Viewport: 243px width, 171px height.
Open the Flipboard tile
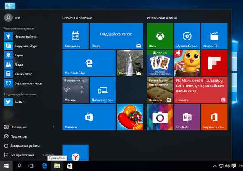[x=214, y=63]
